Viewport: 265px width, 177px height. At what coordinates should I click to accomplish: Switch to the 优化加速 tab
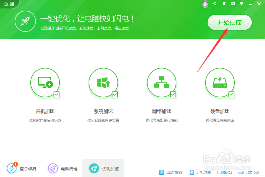tap(103, 168)
